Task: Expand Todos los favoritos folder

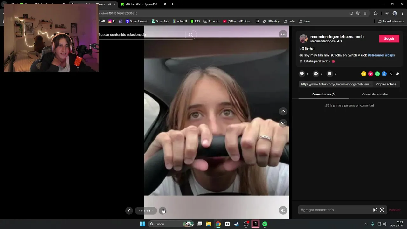Action: coord(391,21)
